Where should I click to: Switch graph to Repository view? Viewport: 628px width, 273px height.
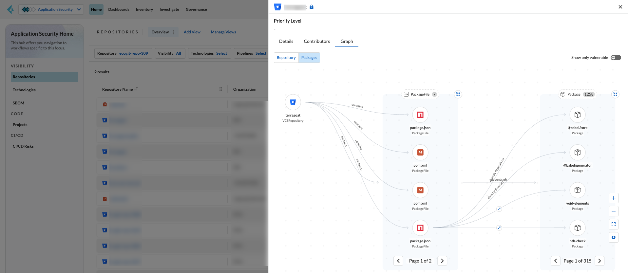286,58
